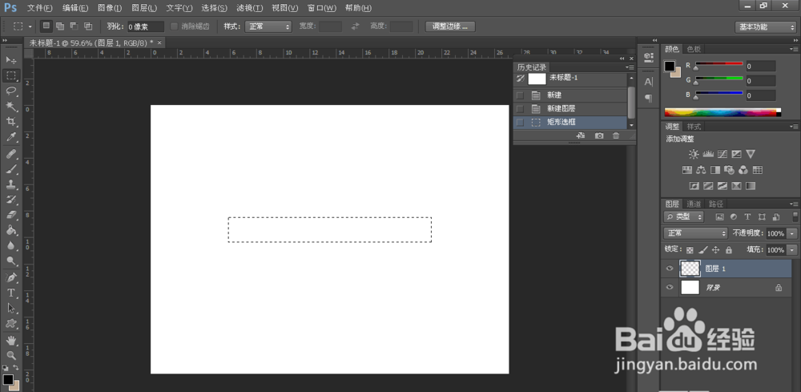Swap width and height arrows icon
The width and height of the screenshot is (801, 392).
tap(356, 26)
